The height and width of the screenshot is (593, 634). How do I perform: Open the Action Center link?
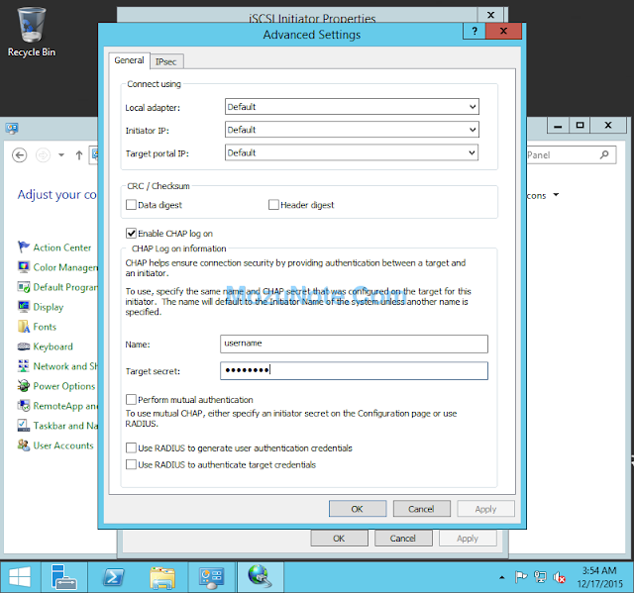[62, 247]
